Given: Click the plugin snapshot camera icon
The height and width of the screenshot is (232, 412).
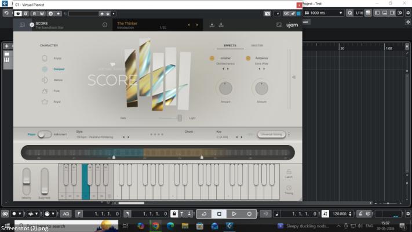Looking at the screenshot, I should point(267,13).
